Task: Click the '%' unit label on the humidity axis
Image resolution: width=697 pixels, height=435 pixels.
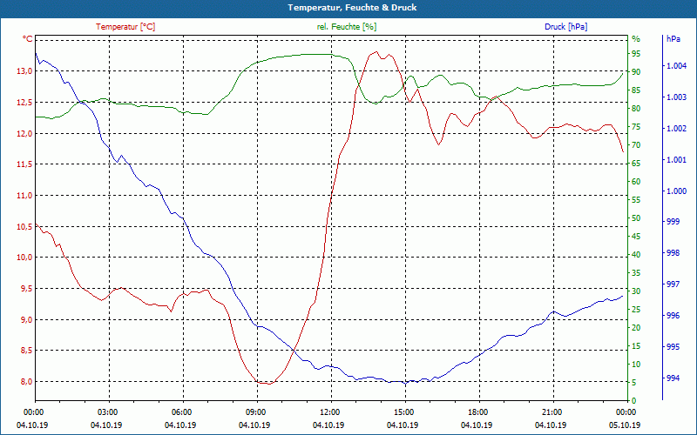Action: [636, 39]
